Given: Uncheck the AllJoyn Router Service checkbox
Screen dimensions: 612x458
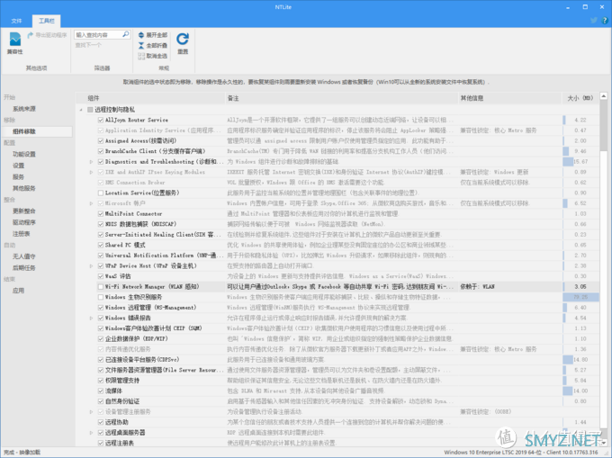Looking at the screenshot, I should (101, 120).
